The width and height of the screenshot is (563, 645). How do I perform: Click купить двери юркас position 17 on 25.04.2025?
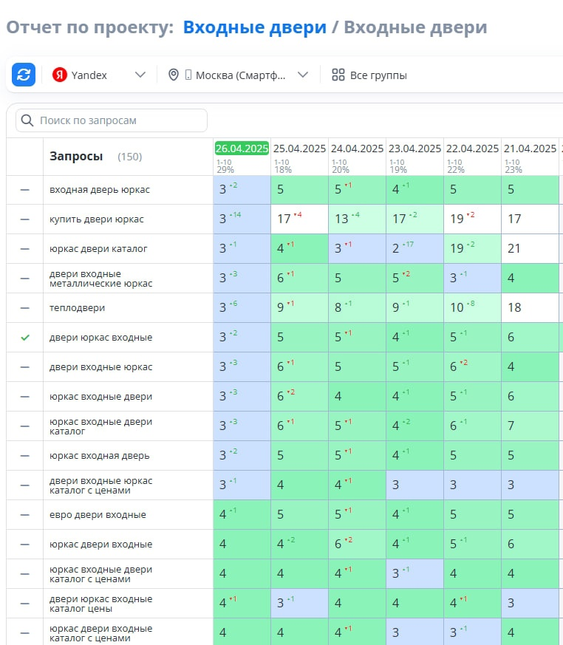(299, 219)
